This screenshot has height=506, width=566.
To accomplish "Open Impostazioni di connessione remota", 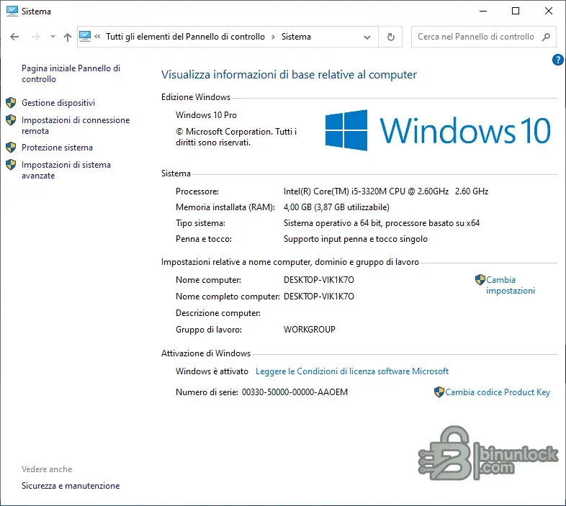I will tap(76, 125).
